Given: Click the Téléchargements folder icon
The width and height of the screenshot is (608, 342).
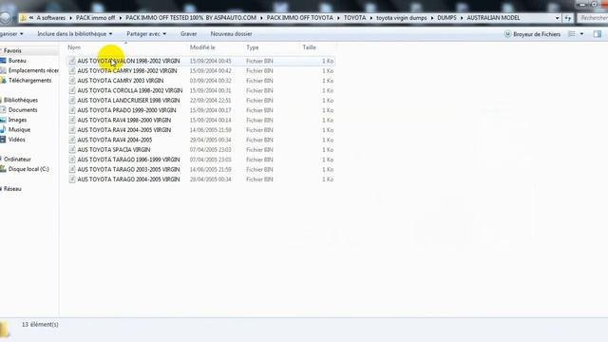Looking at the screenshot, I should [3, 80].
